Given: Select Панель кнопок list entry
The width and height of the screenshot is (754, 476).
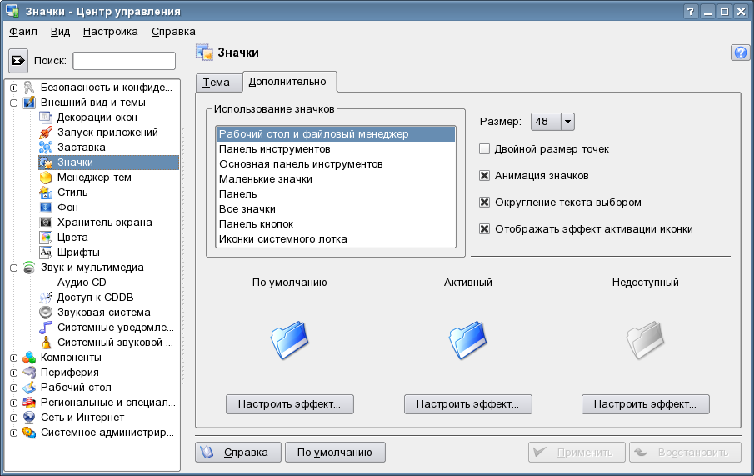Looking at the screenshot, I should [x=336, y=224].
